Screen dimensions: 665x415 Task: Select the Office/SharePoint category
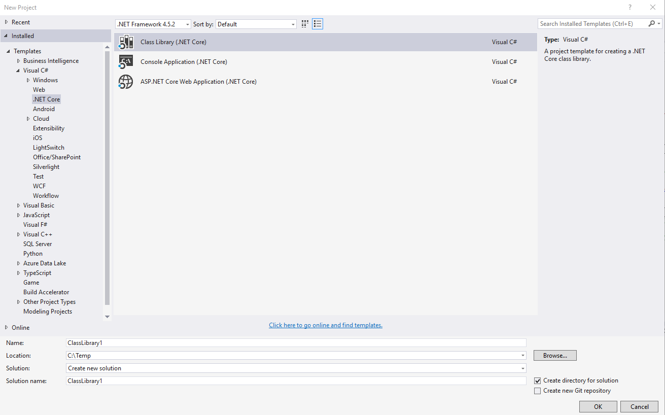tap(57, 157)
